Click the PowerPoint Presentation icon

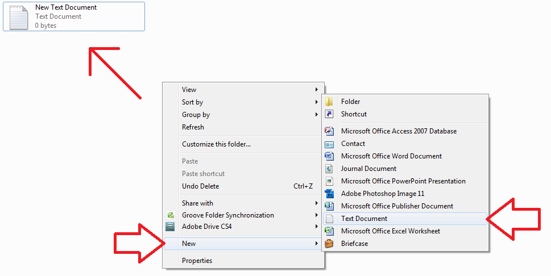click(329, 181)
